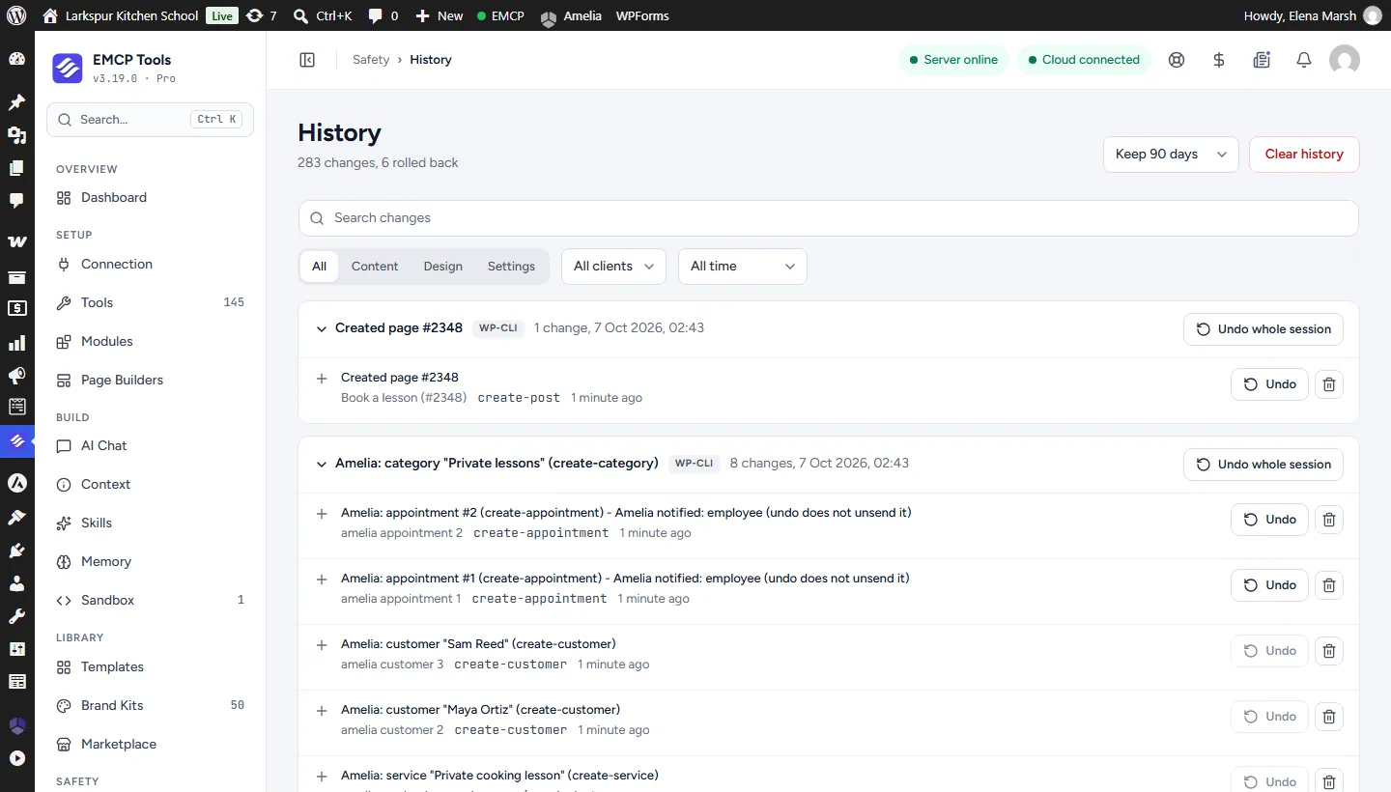Focus the Search changes field

point(829,218)
